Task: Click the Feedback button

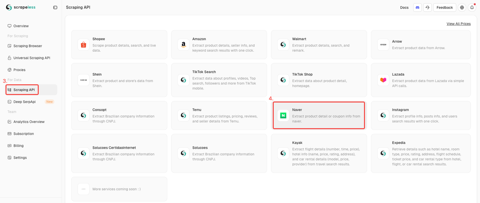Action: pyautogui.click(x=445, y=7)
